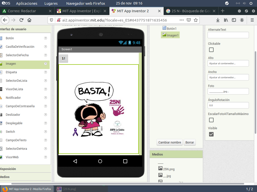257x192 pixels.
Task: Open the Firefox downloads arrow
Action: (x=218, y=20)
